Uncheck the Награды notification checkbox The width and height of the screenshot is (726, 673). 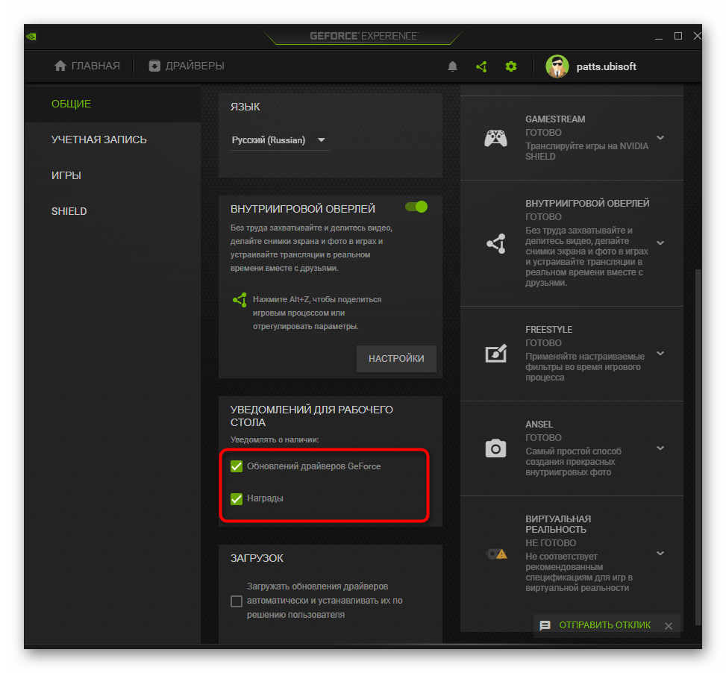237,498
